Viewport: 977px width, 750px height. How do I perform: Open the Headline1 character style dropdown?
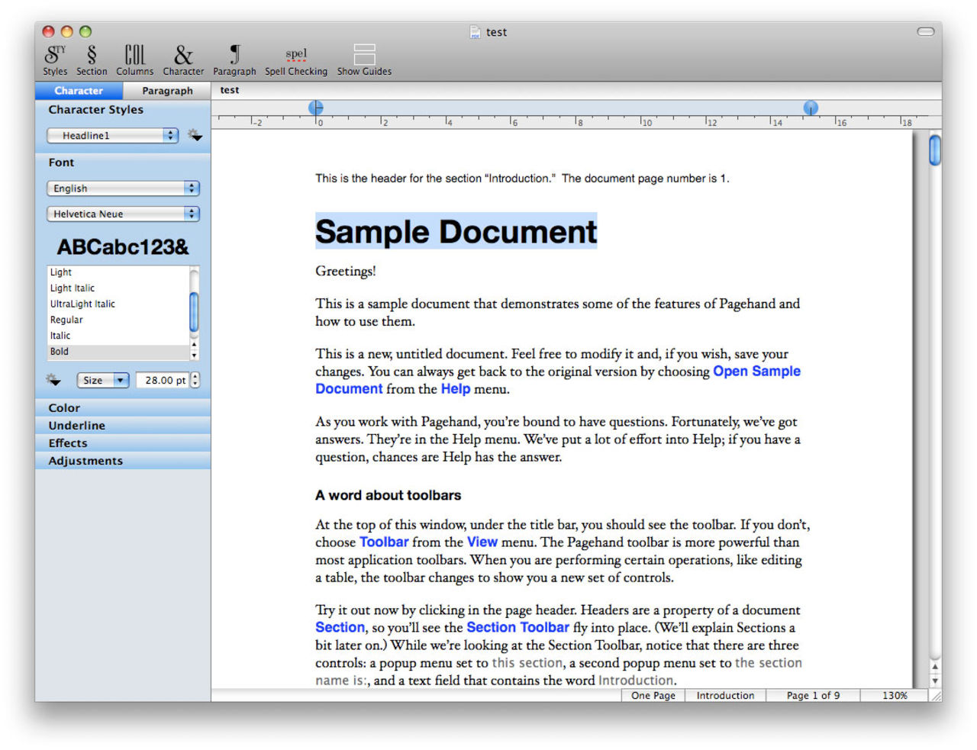pyautogui.click(x=112, y=136)
